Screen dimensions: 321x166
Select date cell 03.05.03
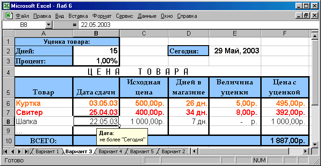[96, 103]
